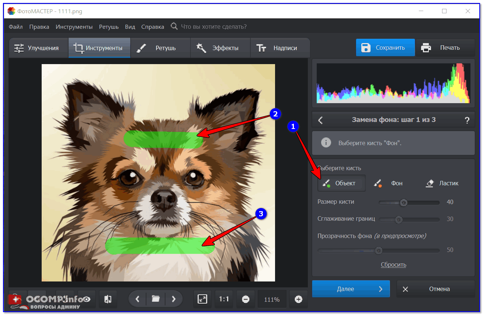Zoom out with minus icon
483x315 pixels.
point(246,300)
